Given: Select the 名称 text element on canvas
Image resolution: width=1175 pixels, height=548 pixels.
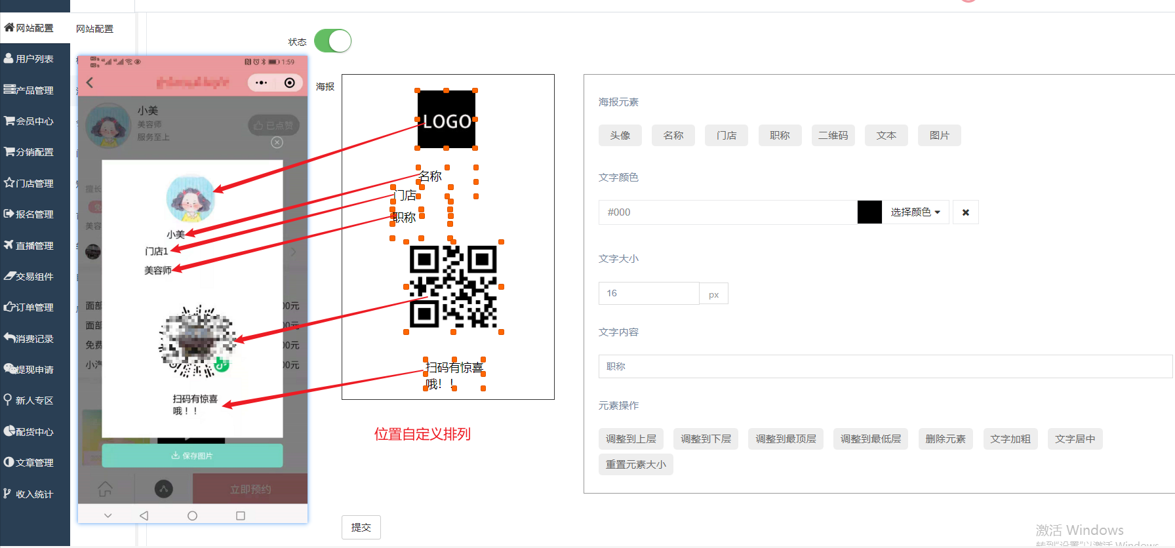Looking at the screenshot, I should [430, 176].
